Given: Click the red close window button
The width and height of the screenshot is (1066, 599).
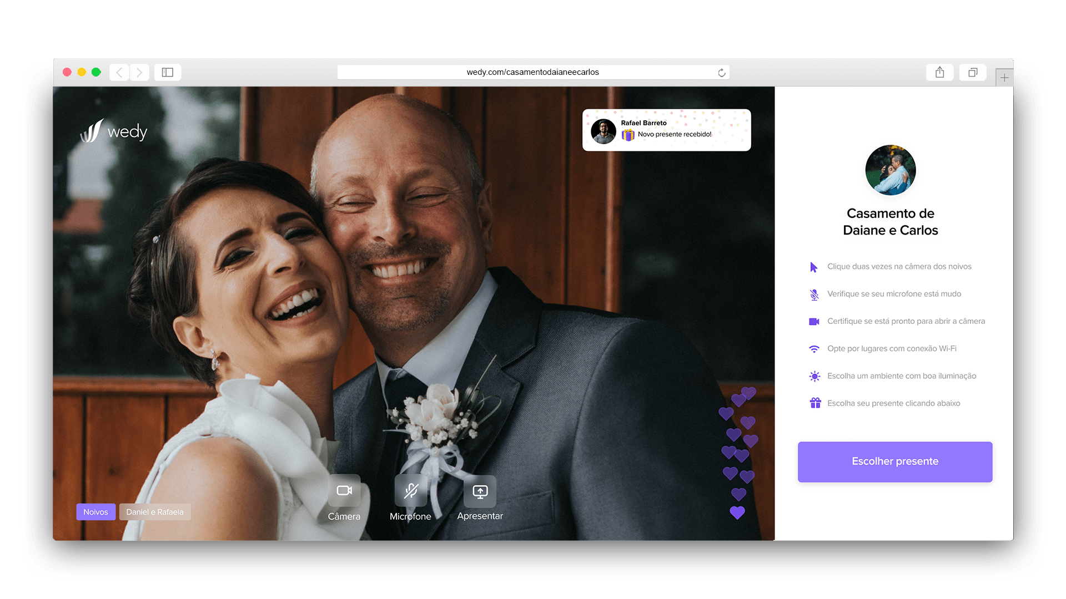Looking at the screenshot, I should (x=67, y=72).
